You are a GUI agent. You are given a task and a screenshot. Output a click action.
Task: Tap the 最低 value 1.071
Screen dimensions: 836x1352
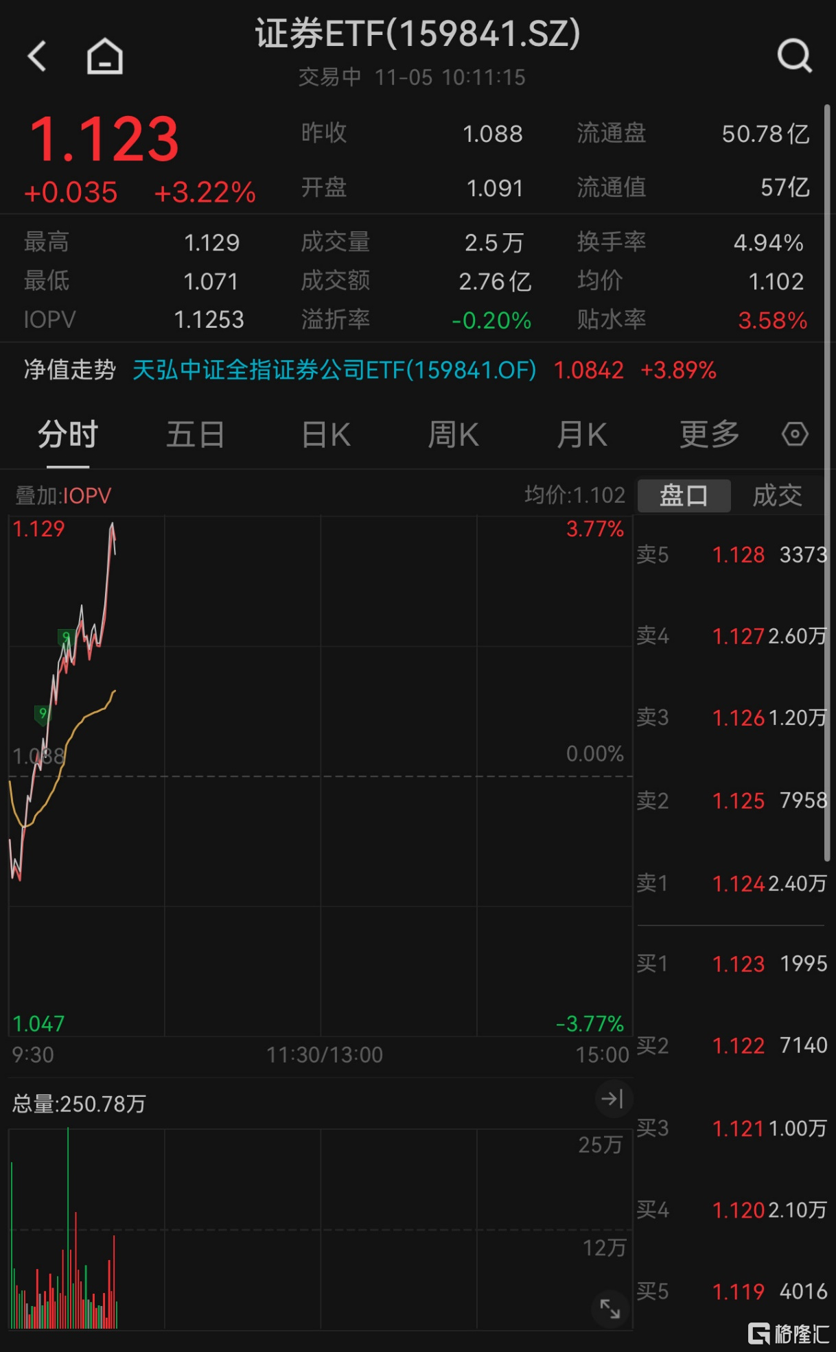point(211,281)
